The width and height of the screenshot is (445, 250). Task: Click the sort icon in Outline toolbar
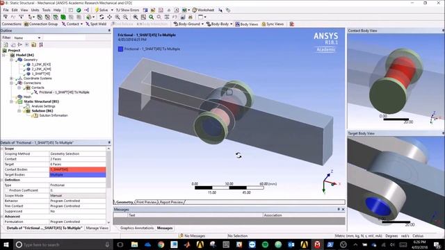[41, 44]
